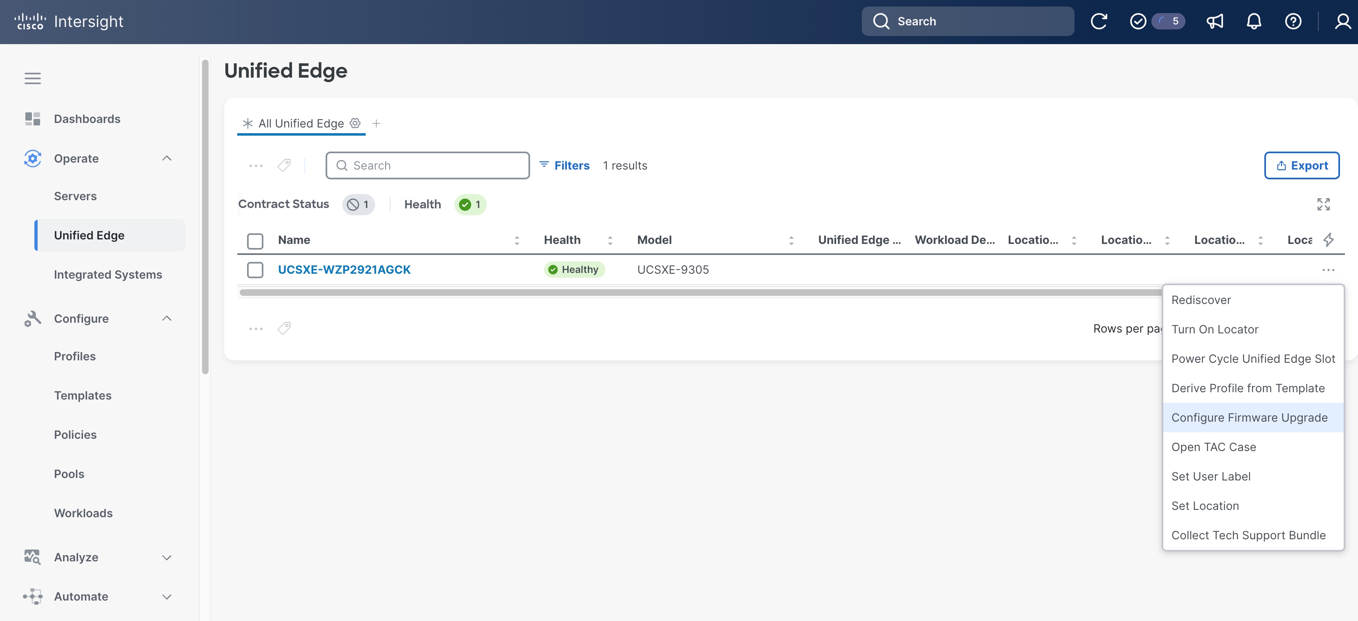Collapse the sidebar with hamburger icon
This screenshot has width=1358, height=621.
(33, 78)
